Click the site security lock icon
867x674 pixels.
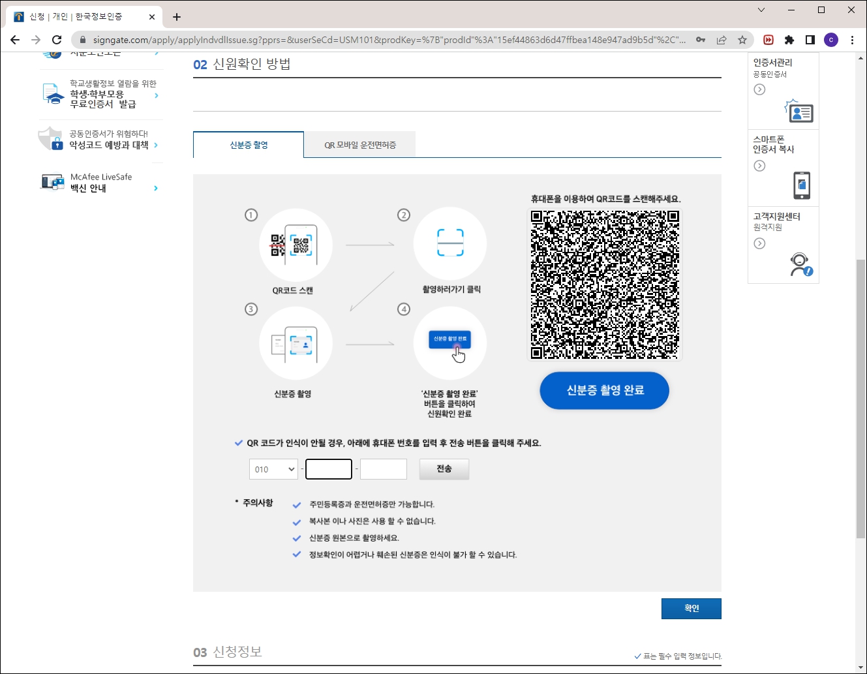coord(82,39)
